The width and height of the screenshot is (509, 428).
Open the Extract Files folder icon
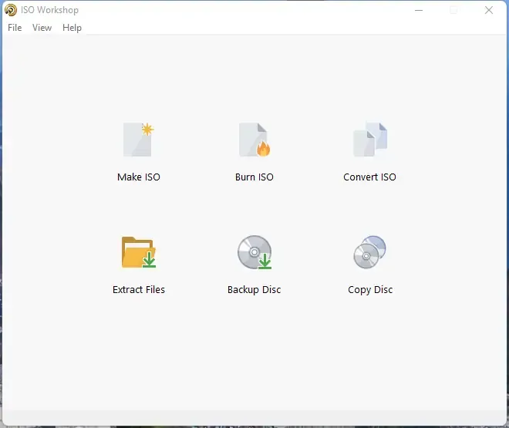(139, 252)
